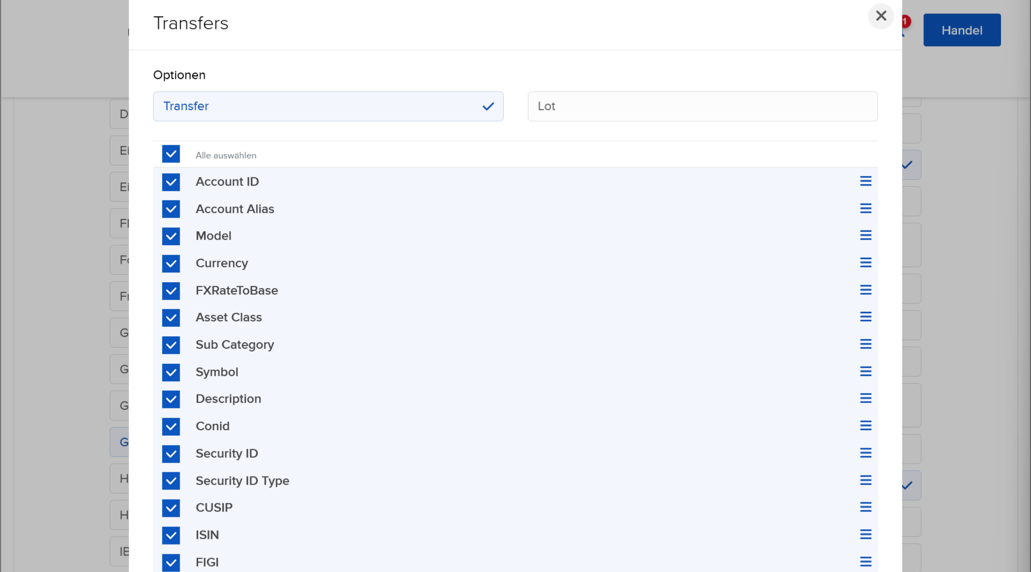This screenshot has width=1031, height=572.
Task: Uncheck the Alle auswählen checkbox
Action: pyautogui.click(x=171, y=154)
